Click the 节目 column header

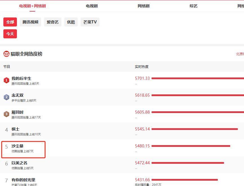tap(7, 67)
